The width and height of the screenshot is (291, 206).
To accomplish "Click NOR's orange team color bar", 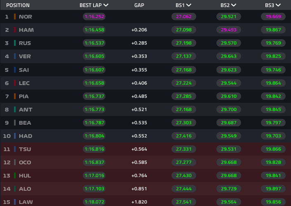I will click(x=15, y=17).
